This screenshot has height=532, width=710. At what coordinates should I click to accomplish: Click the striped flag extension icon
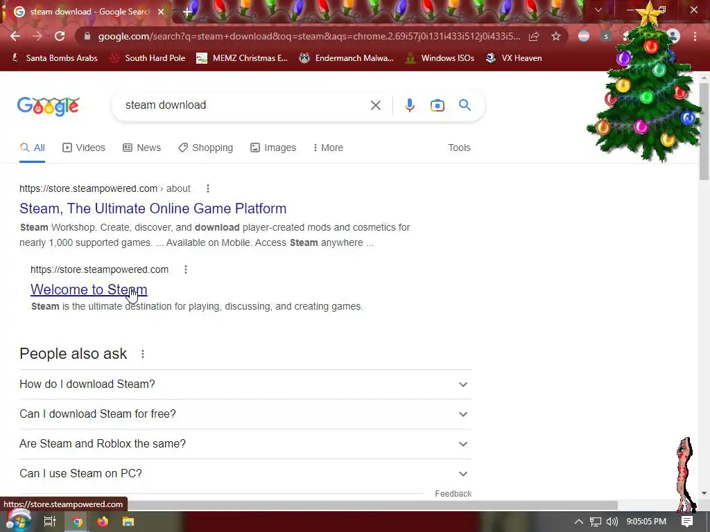[x=584, y=36]
